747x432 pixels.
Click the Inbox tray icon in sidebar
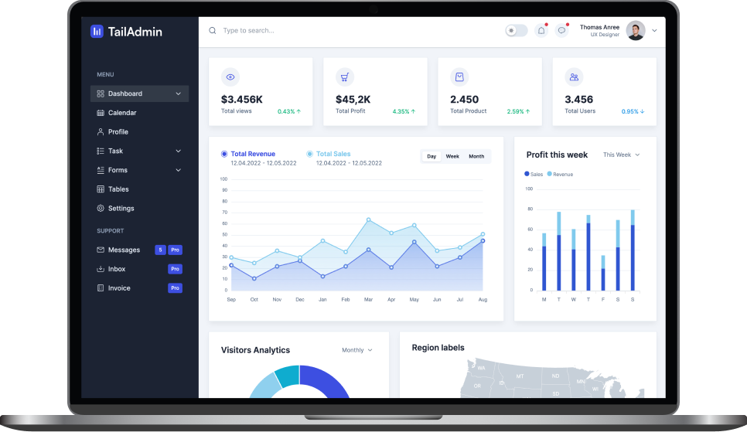click(x=101, y=269)
